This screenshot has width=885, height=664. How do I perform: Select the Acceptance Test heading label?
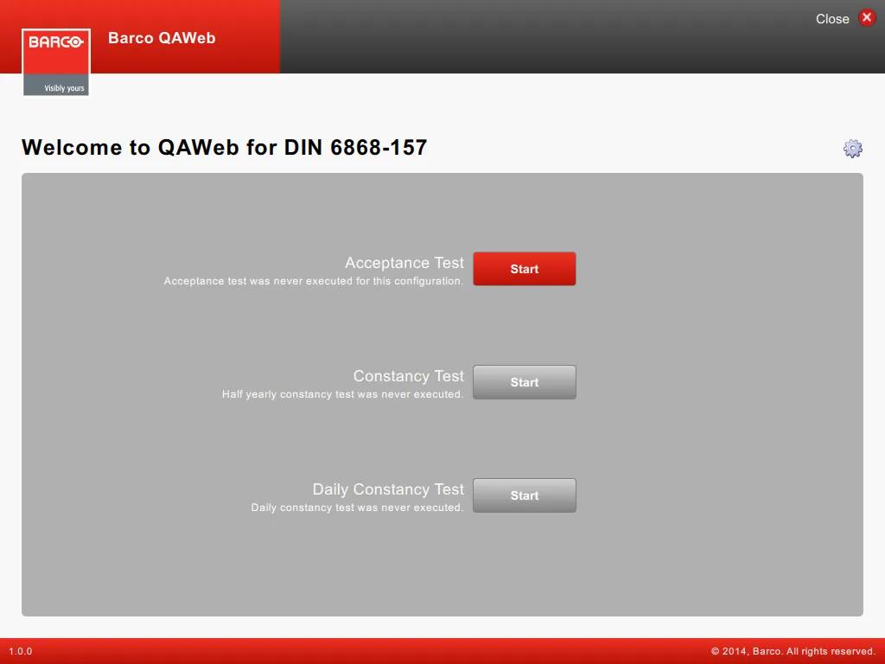(x=404, y=263)
